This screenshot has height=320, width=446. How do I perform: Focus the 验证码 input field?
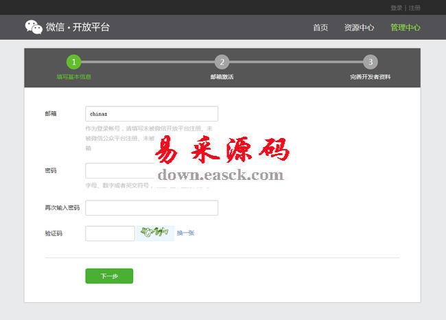[x=110, y=233]
